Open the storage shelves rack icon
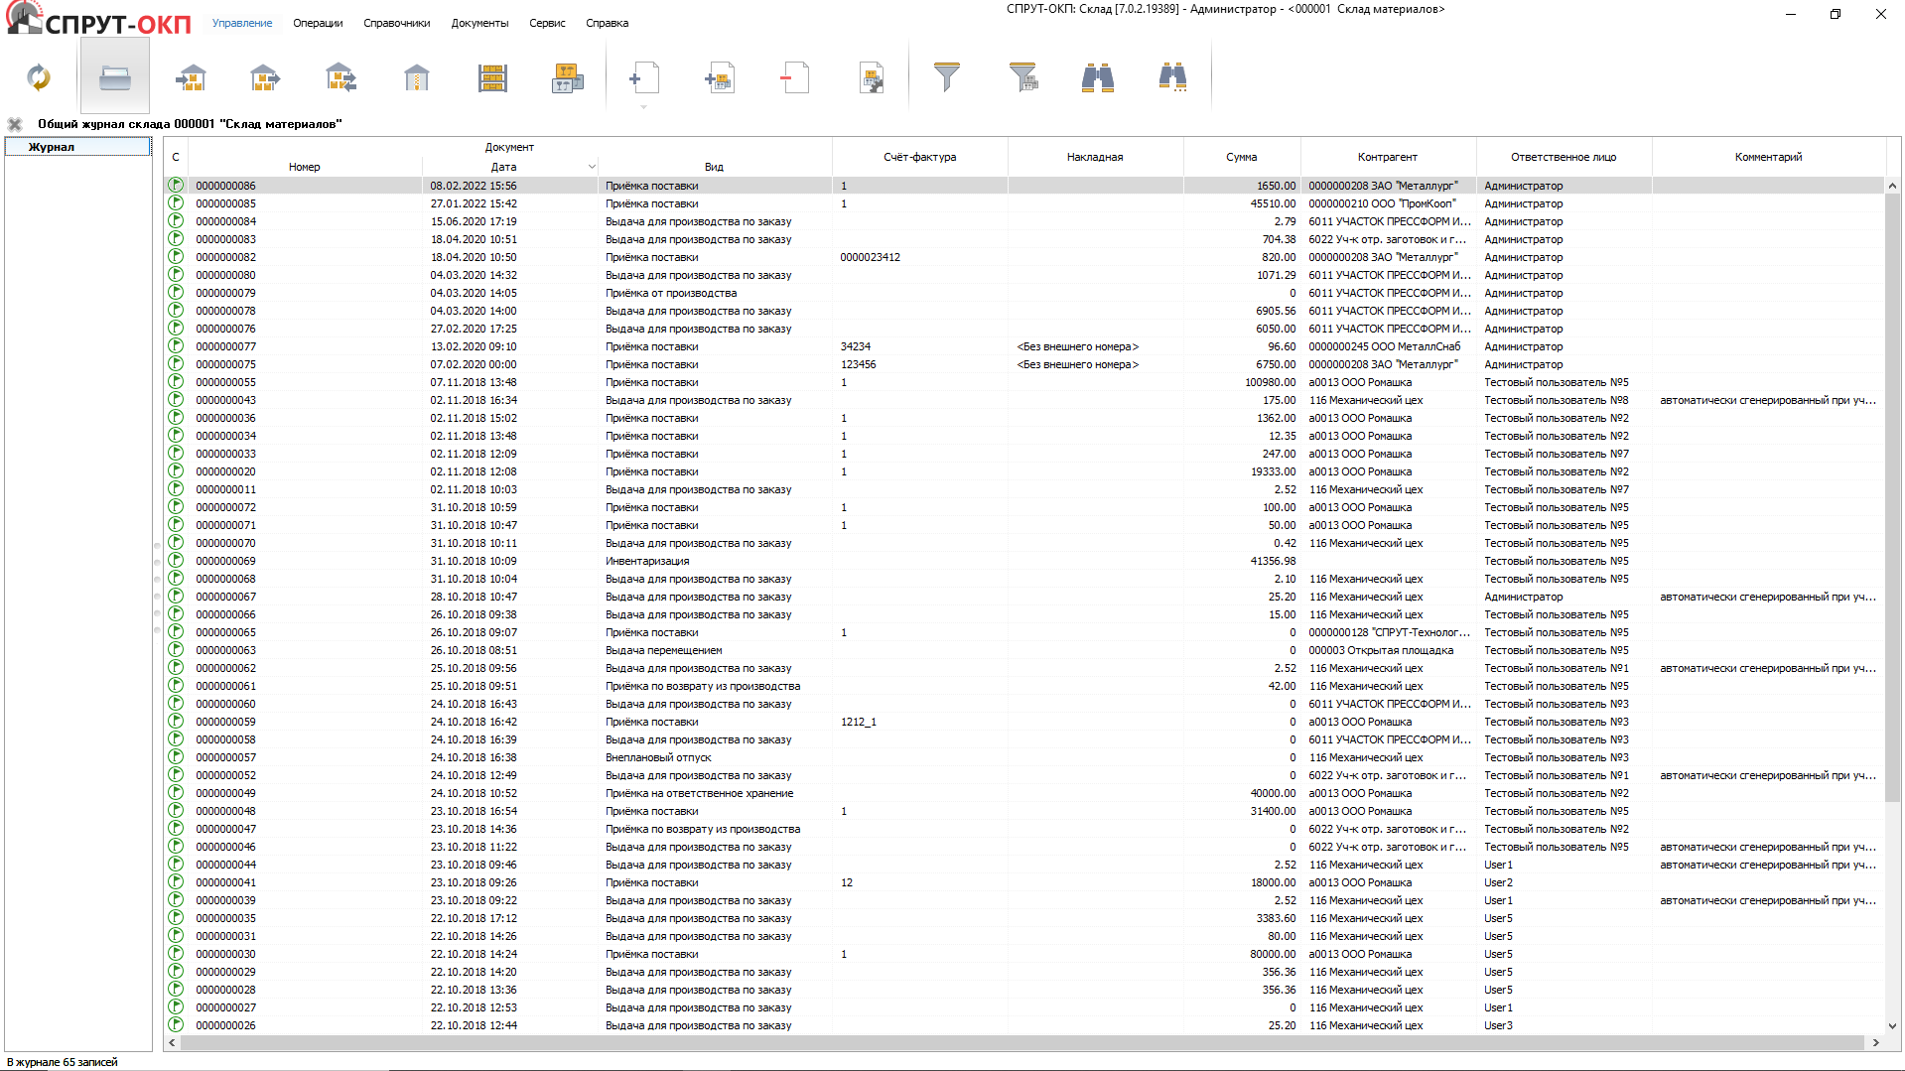 click(x=492, y=77)
